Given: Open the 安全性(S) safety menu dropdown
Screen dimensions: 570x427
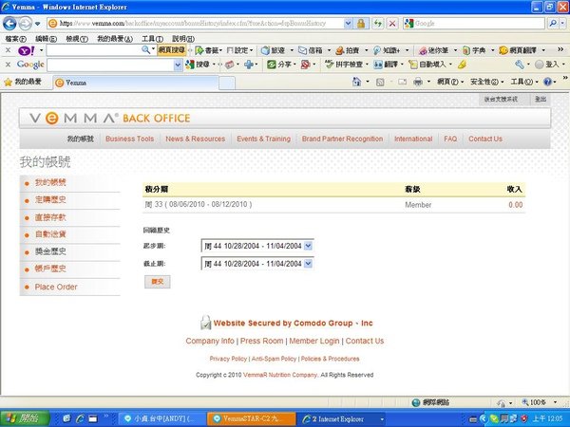Looking at the screenshot, I should tap(487, 82).
